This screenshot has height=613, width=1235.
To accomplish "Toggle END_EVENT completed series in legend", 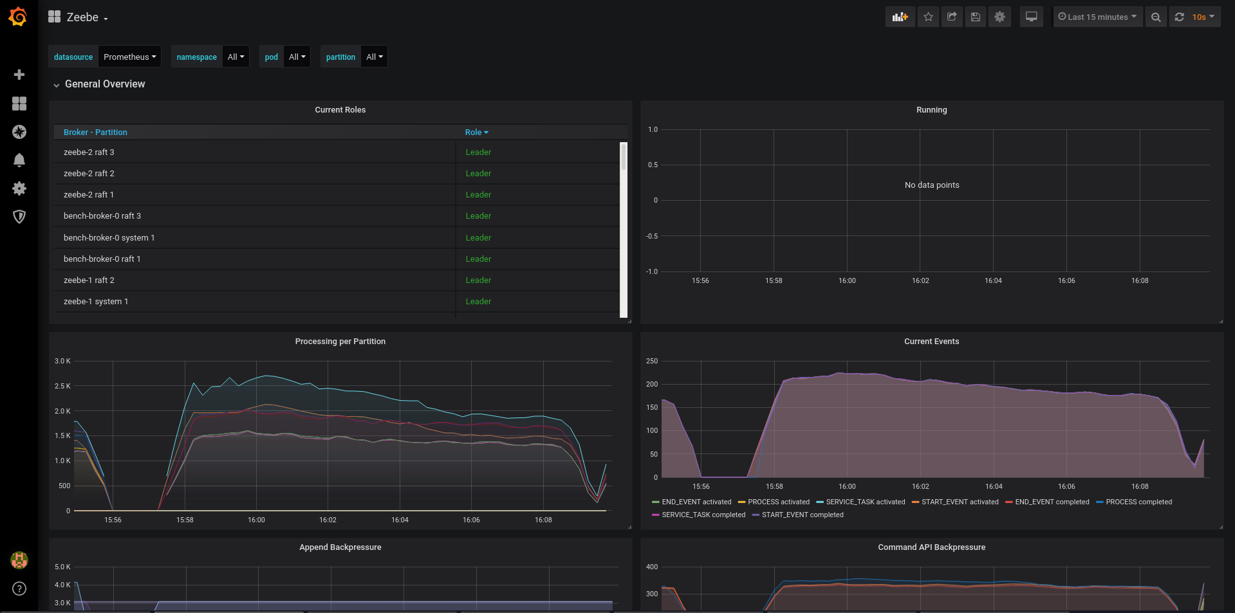I will [x=1052, y=502].
